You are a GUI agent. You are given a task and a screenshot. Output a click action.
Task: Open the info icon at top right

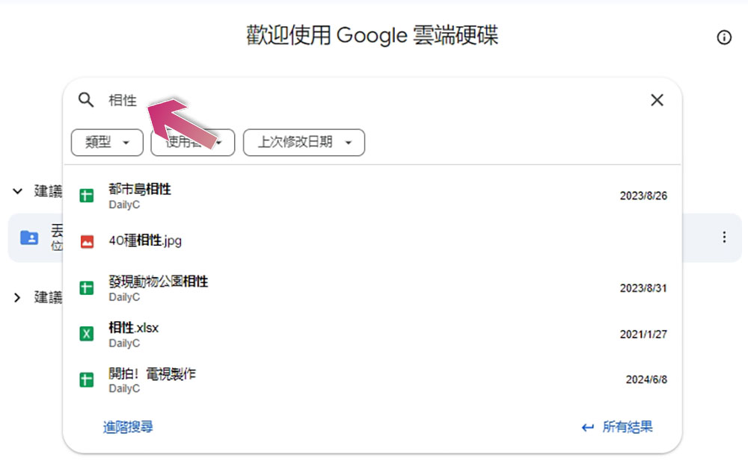[x=723, y=37]
